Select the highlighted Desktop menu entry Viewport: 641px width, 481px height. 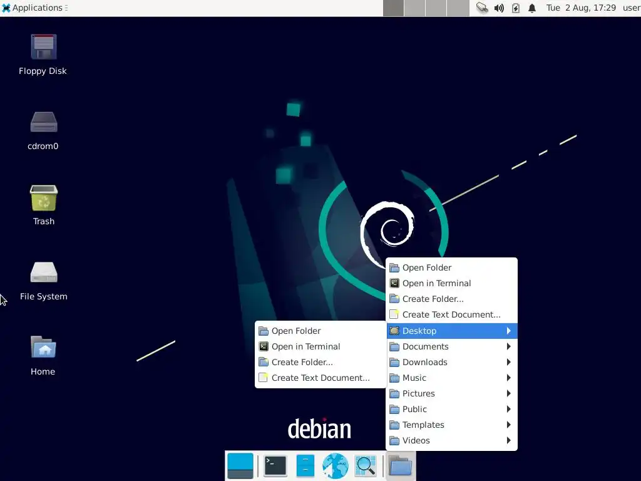coord(452,331)
